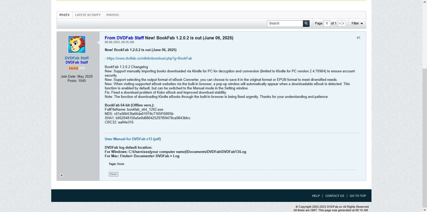This screenshot has height=212, width=427.
Task: Click the blue DVDFab Staff rank title
Action: click(x=77, y=62)
